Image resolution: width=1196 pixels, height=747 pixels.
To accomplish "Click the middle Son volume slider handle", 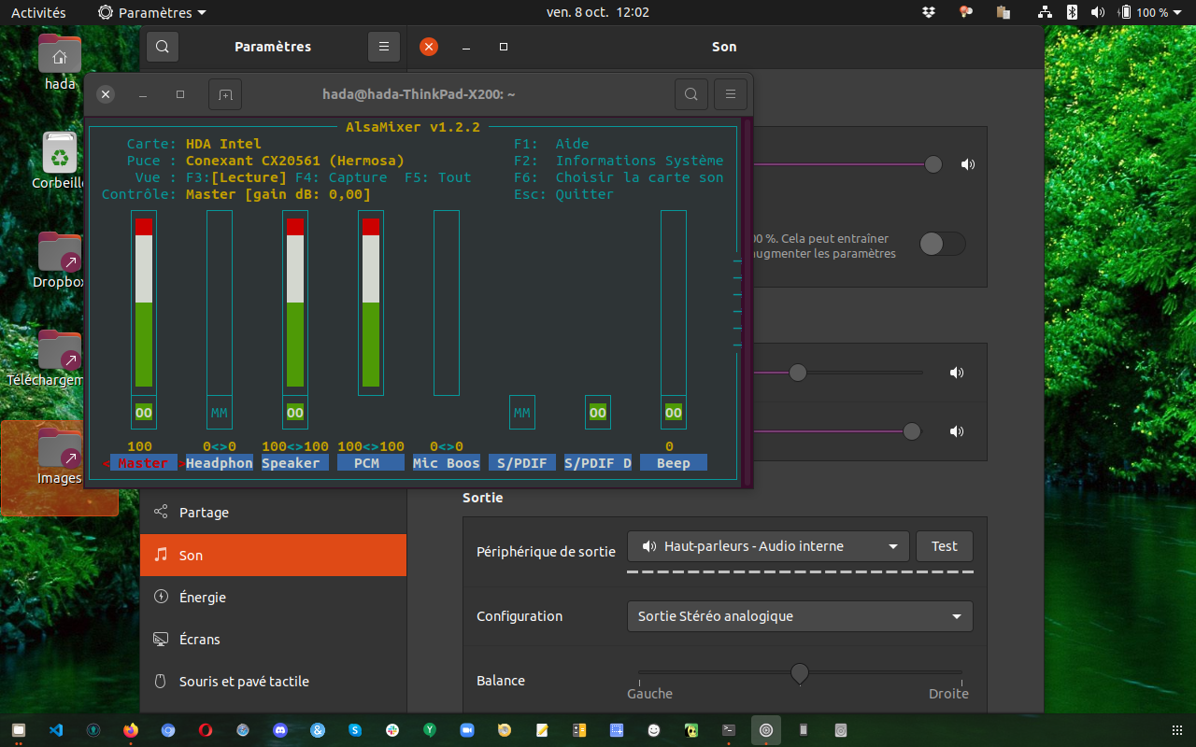I will [x=797, y=373].
